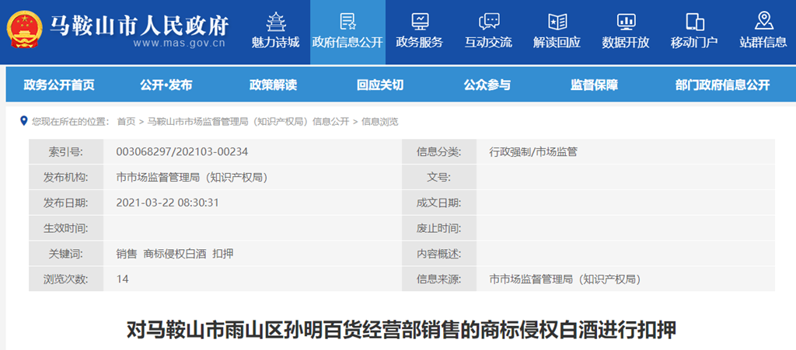Click the 发布日期 label cell
Screen dimensions: 796x350
point(66,203)
